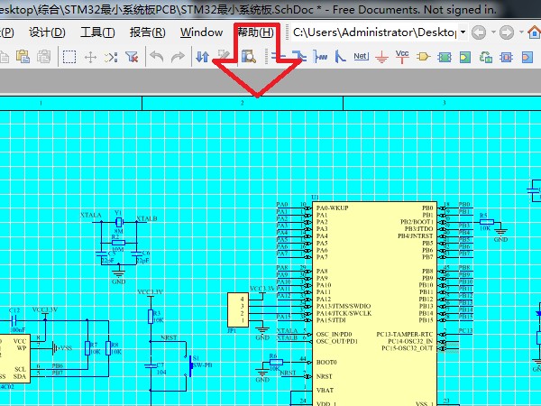Image resolution: width=541 pixels, height=406 pixels.
Task: Click resistor R7 10K on SCL line
Action: [x=87, y=348]
